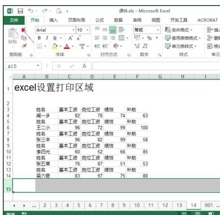Switch to the 插入 ribbon tab
Screen dimensions: 220x215
[53, 20]
